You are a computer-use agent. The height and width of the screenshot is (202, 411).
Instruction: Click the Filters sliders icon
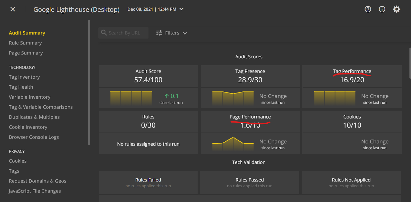[x=159, y=33]
